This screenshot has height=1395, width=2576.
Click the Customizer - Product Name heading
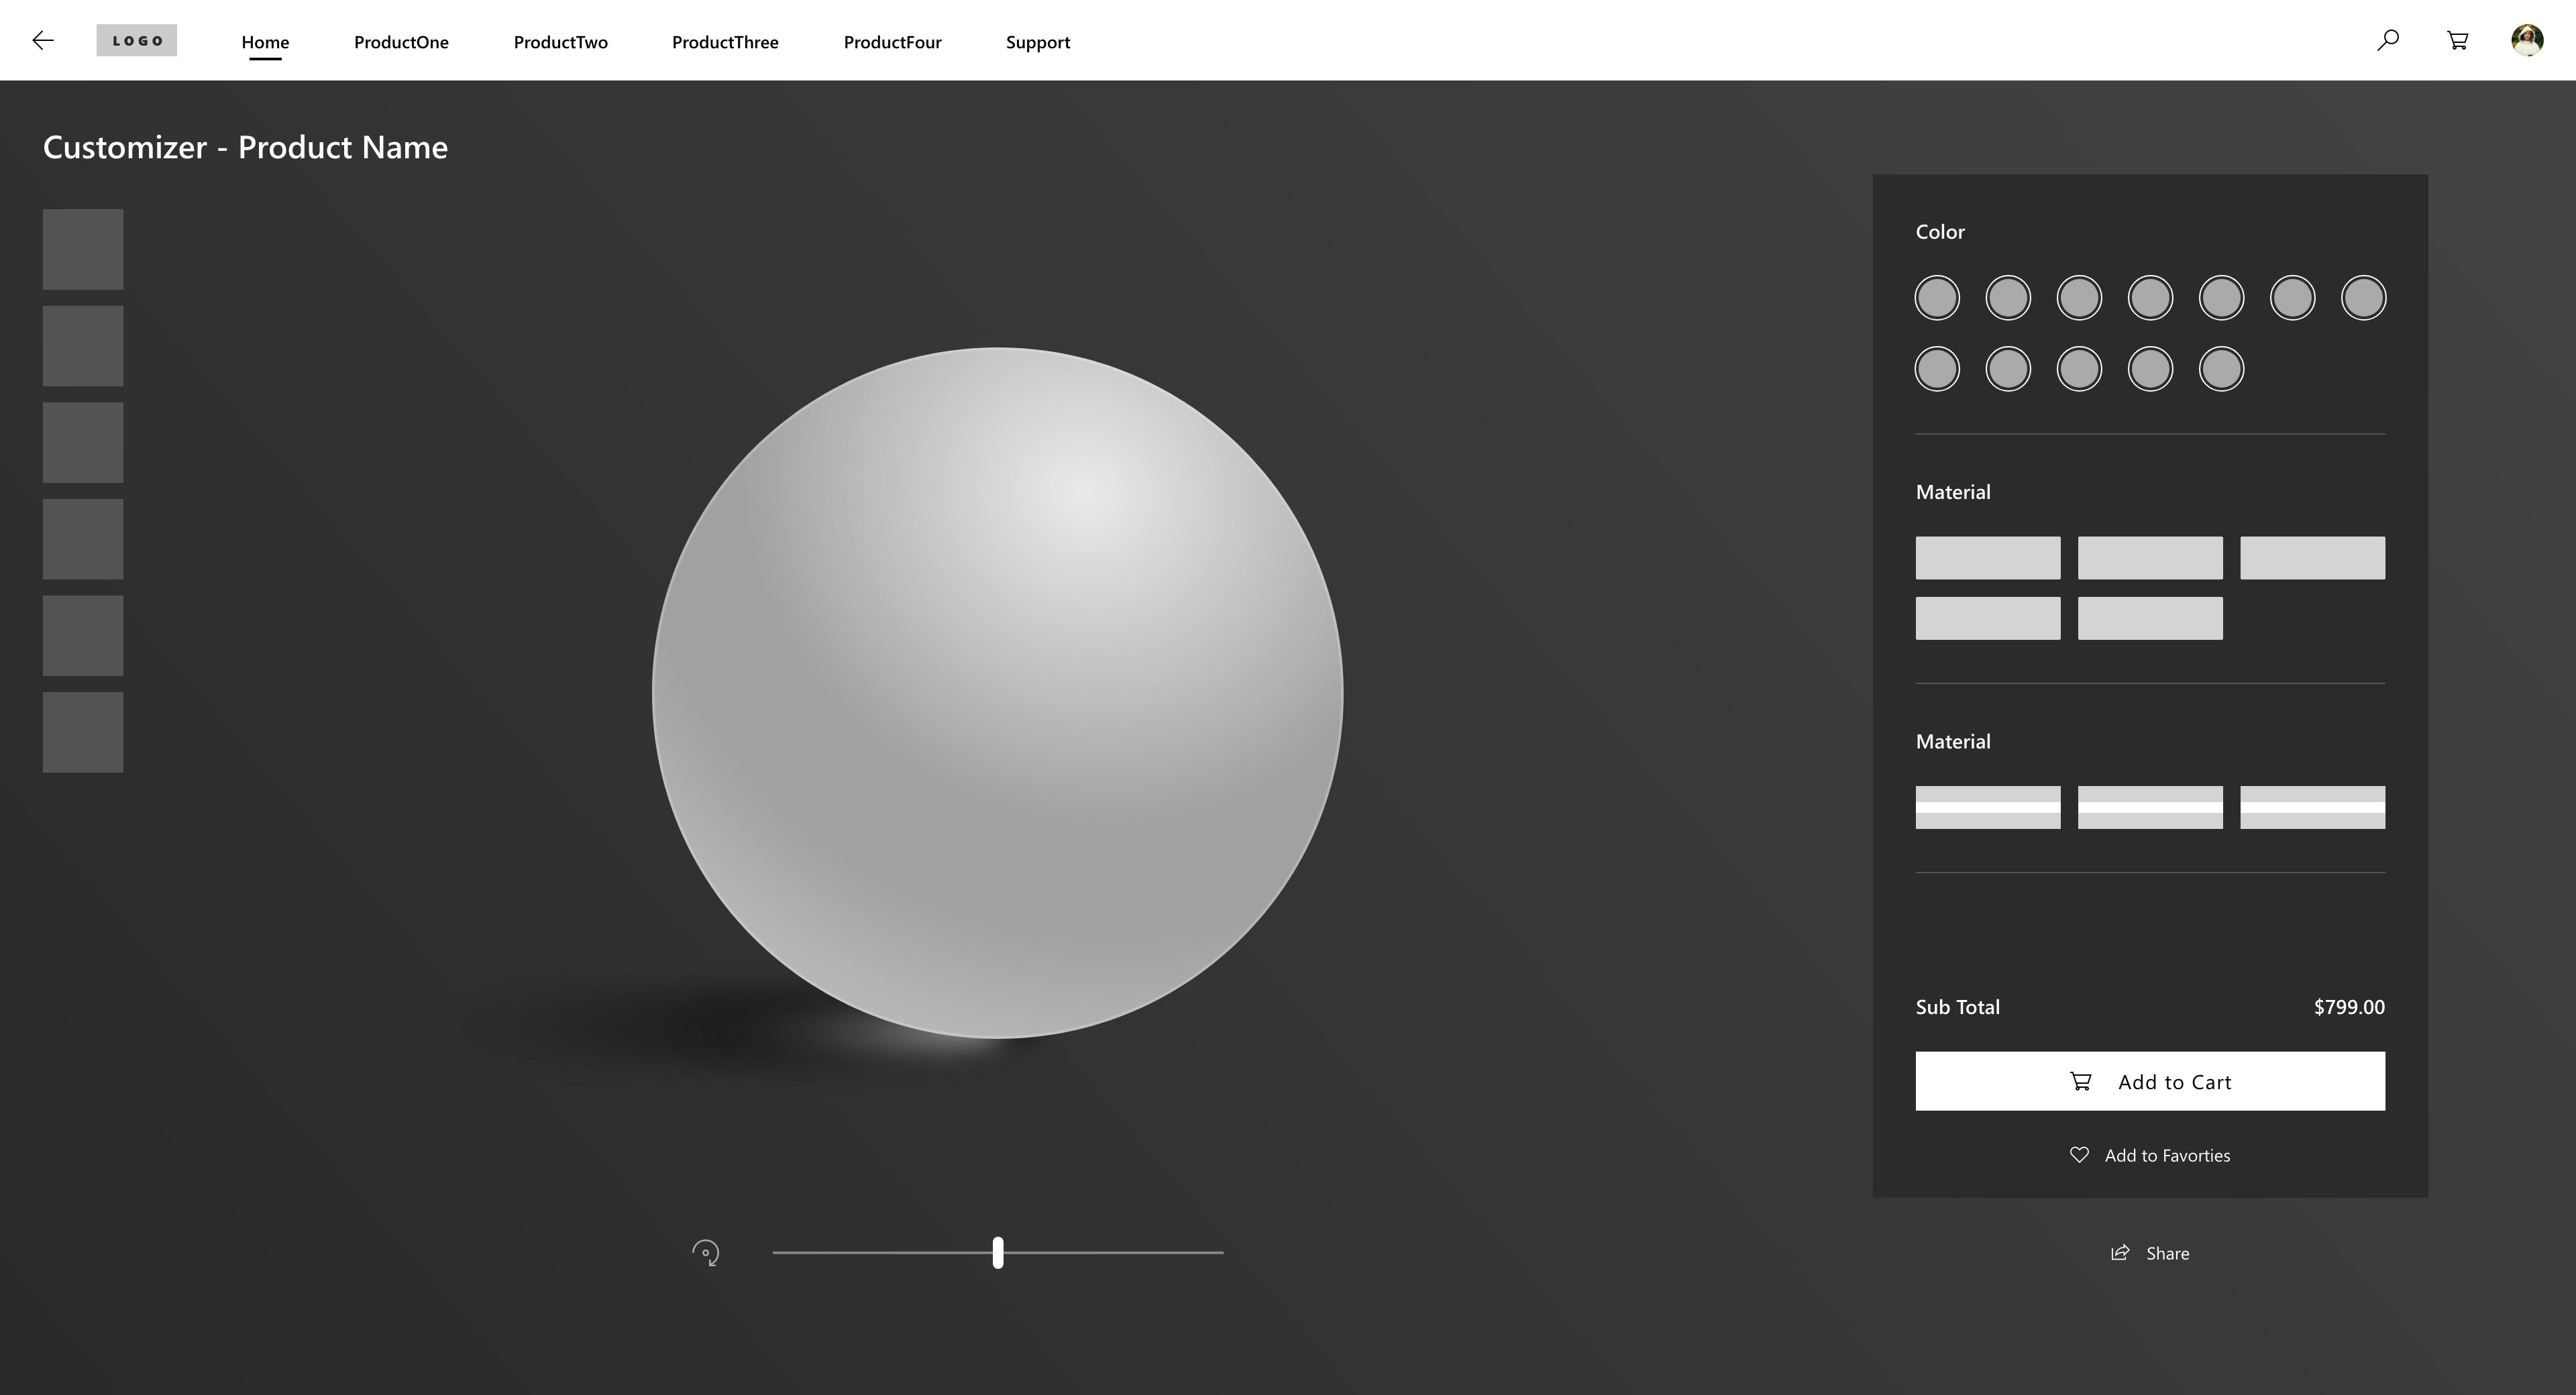point(245,147)
